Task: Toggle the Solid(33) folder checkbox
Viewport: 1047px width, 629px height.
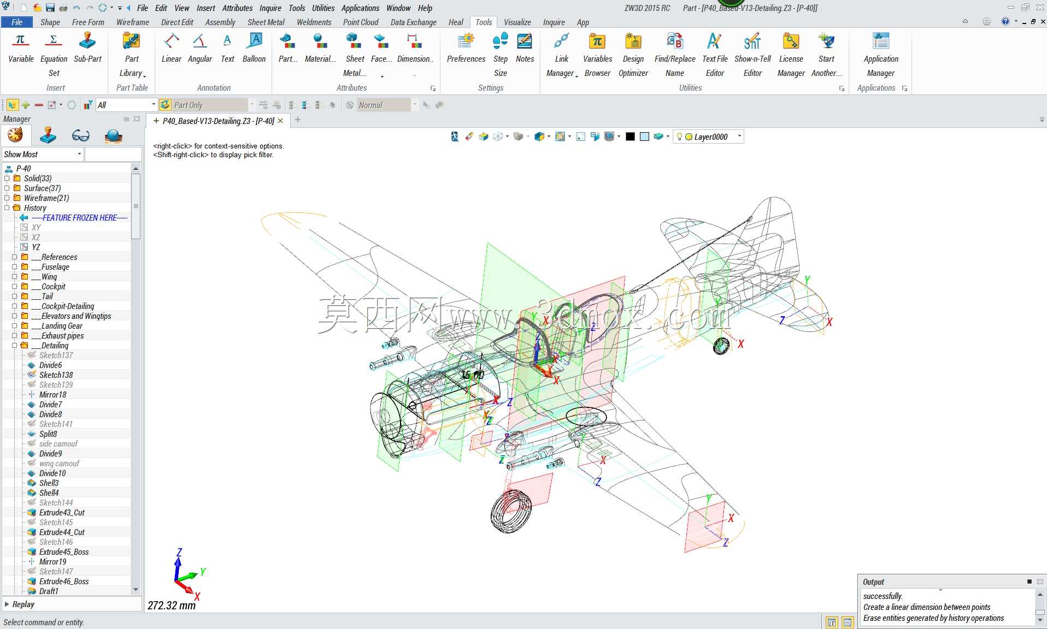Action: point(7,179)
